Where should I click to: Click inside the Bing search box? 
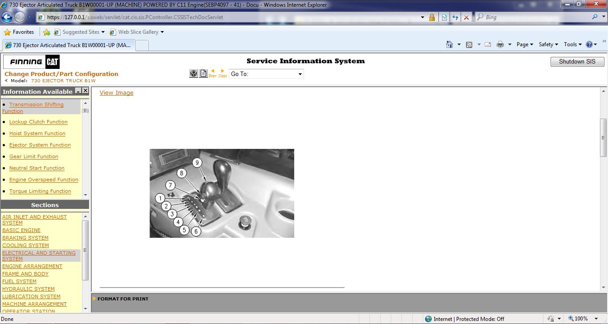click(532, 17)
